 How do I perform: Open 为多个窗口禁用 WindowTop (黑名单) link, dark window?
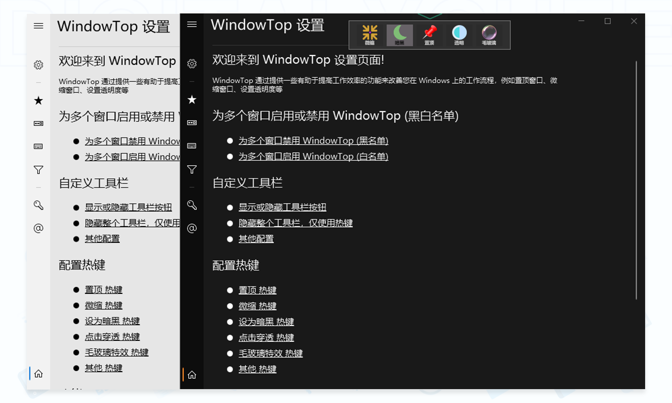(x=313, y=141)
